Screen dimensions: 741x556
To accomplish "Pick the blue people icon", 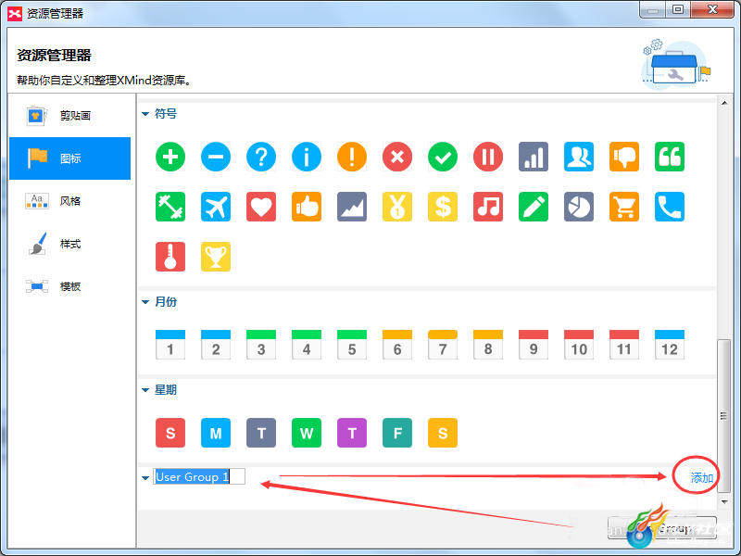I will [x=578, y=157].
